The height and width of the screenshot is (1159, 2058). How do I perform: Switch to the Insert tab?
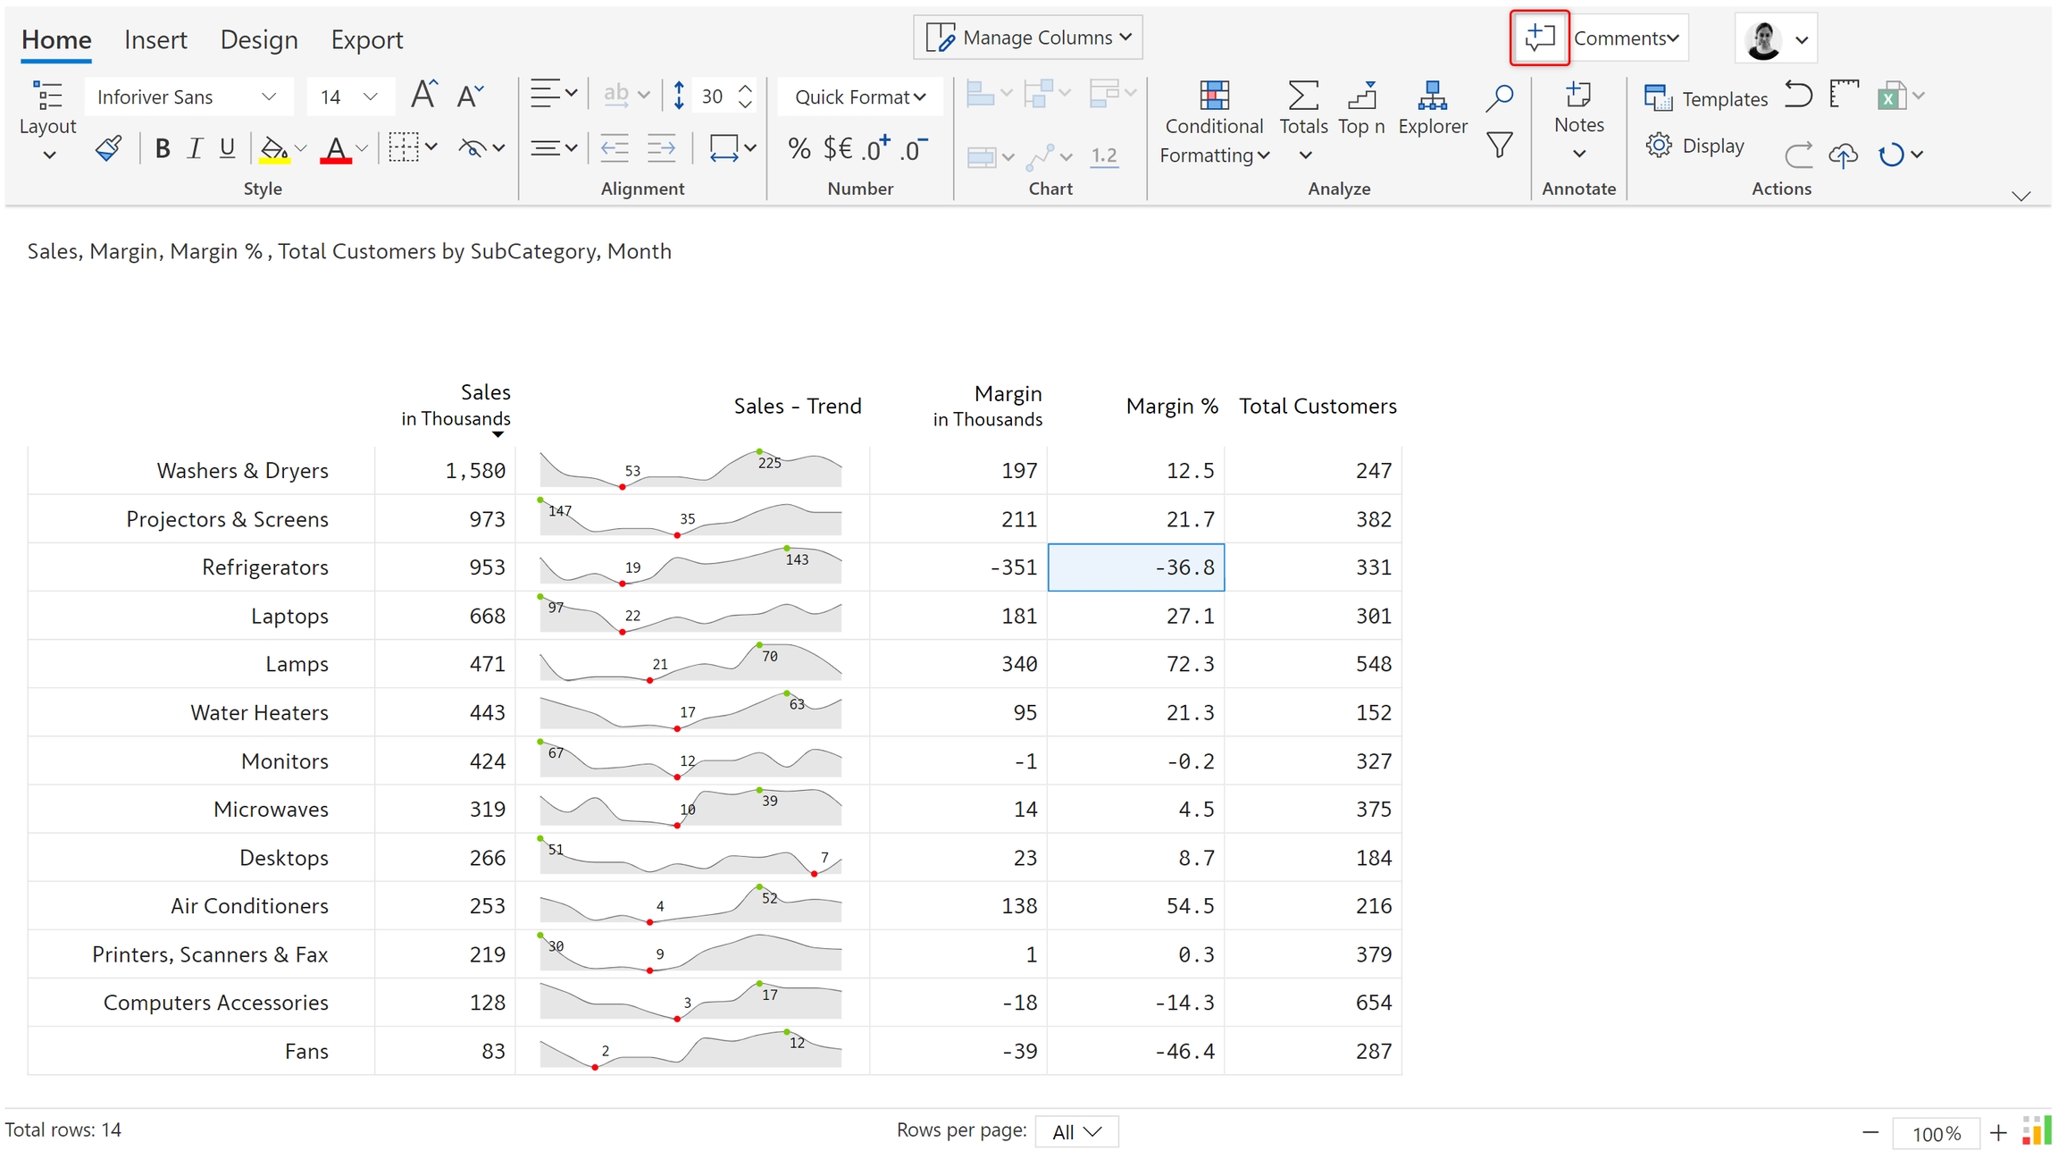[x=155, y=39]
